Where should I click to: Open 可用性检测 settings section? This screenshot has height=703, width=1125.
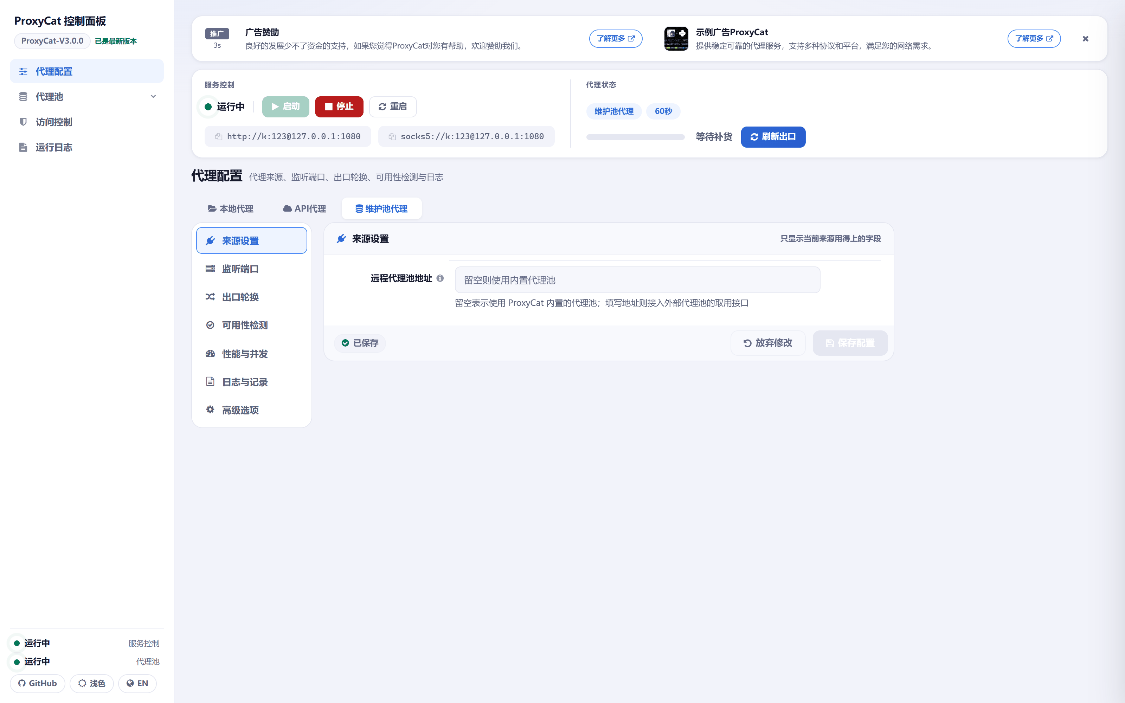[x=251, y=325]
